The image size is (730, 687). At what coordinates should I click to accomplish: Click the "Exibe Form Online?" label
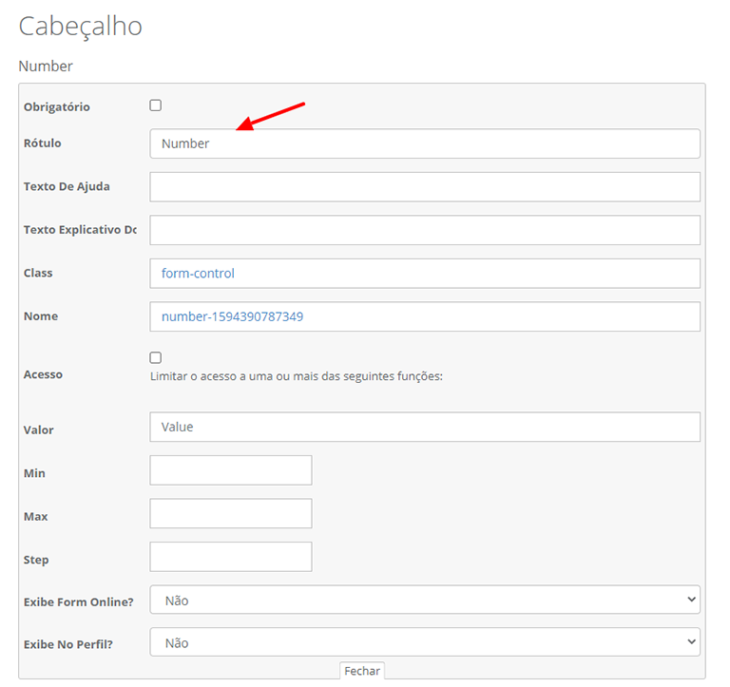tap(79, 601)
